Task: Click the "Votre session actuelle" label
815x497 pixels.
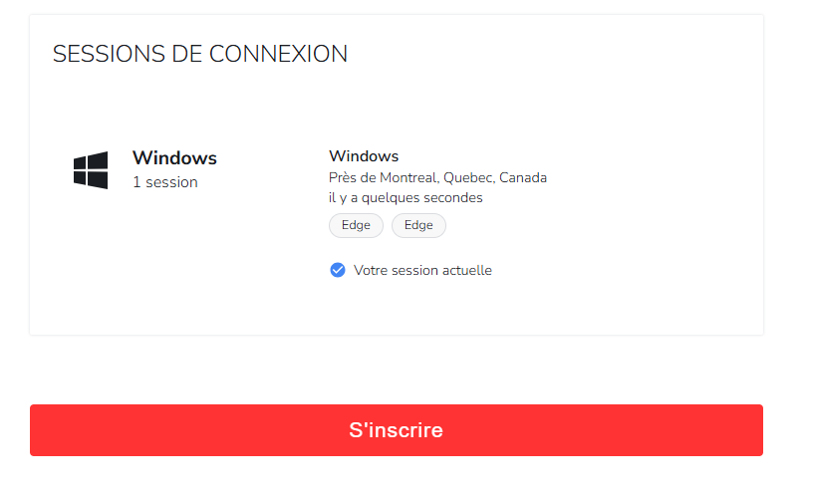Action: 422,270
